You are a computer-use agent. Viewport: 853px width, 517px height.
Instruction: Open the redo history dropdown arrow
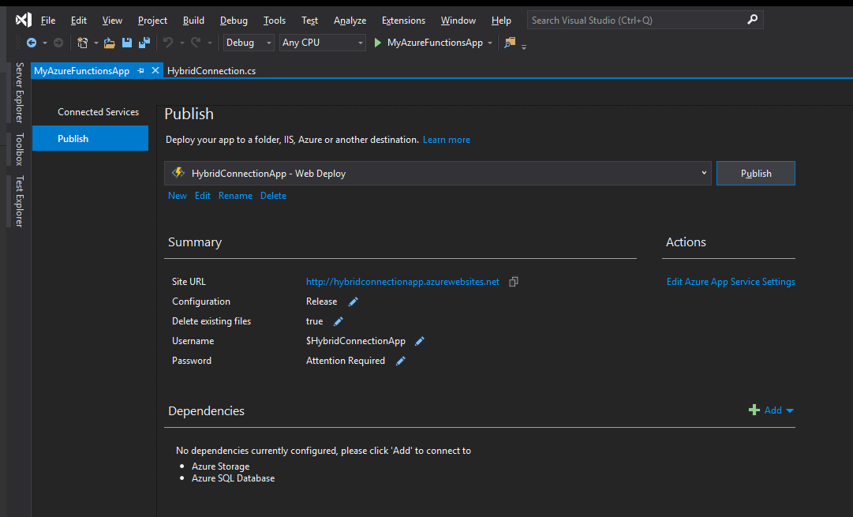pyautogui.click(x=209, y=43)
